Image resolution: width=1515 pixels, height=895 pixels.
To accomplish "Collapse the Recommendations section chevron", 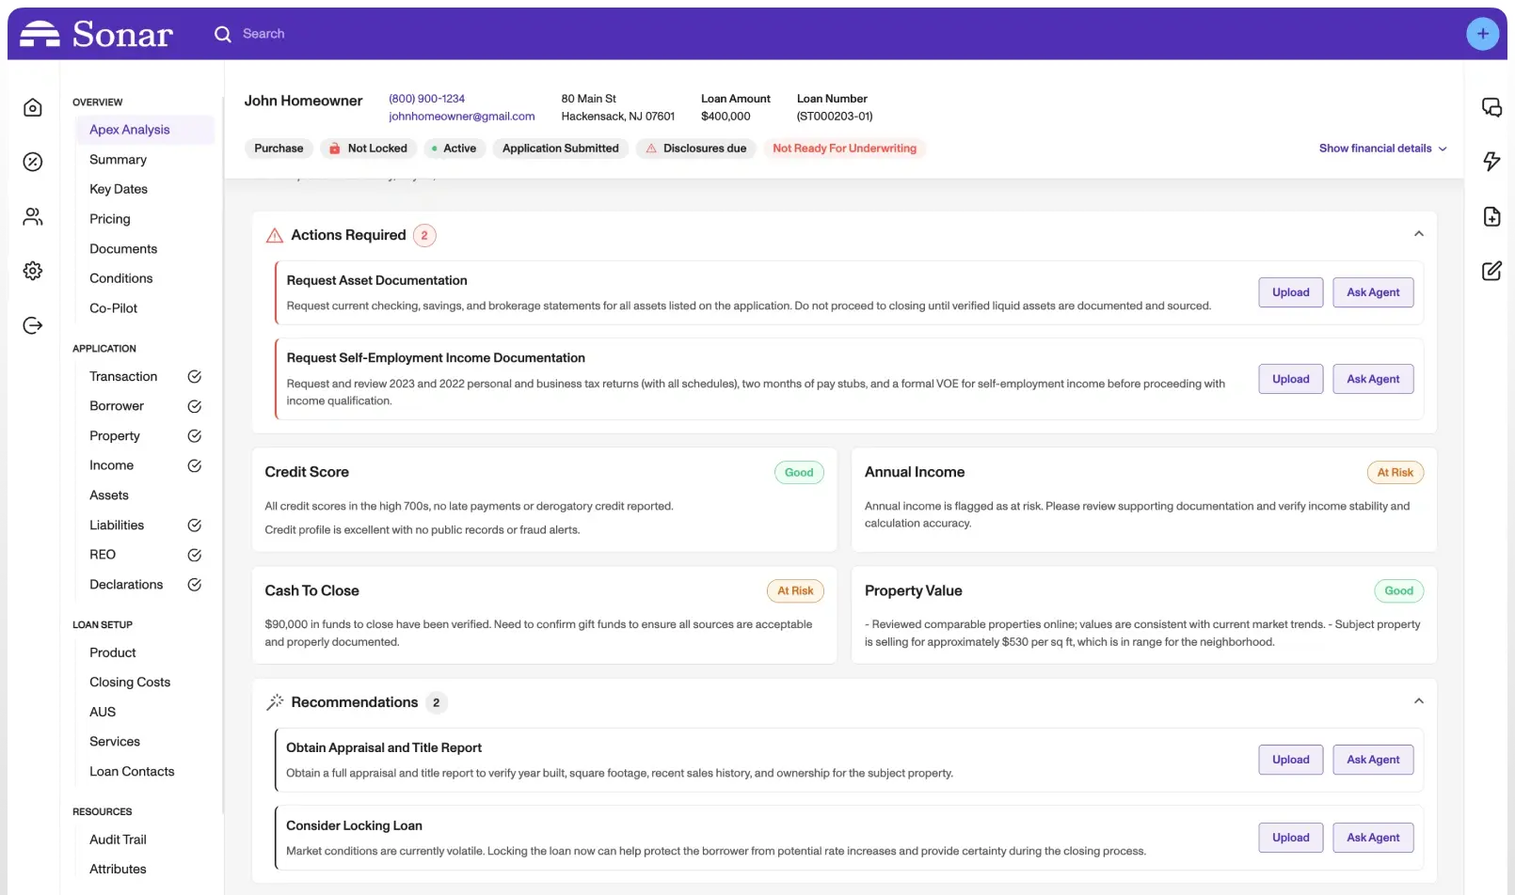I will [x=1418, y=701].
